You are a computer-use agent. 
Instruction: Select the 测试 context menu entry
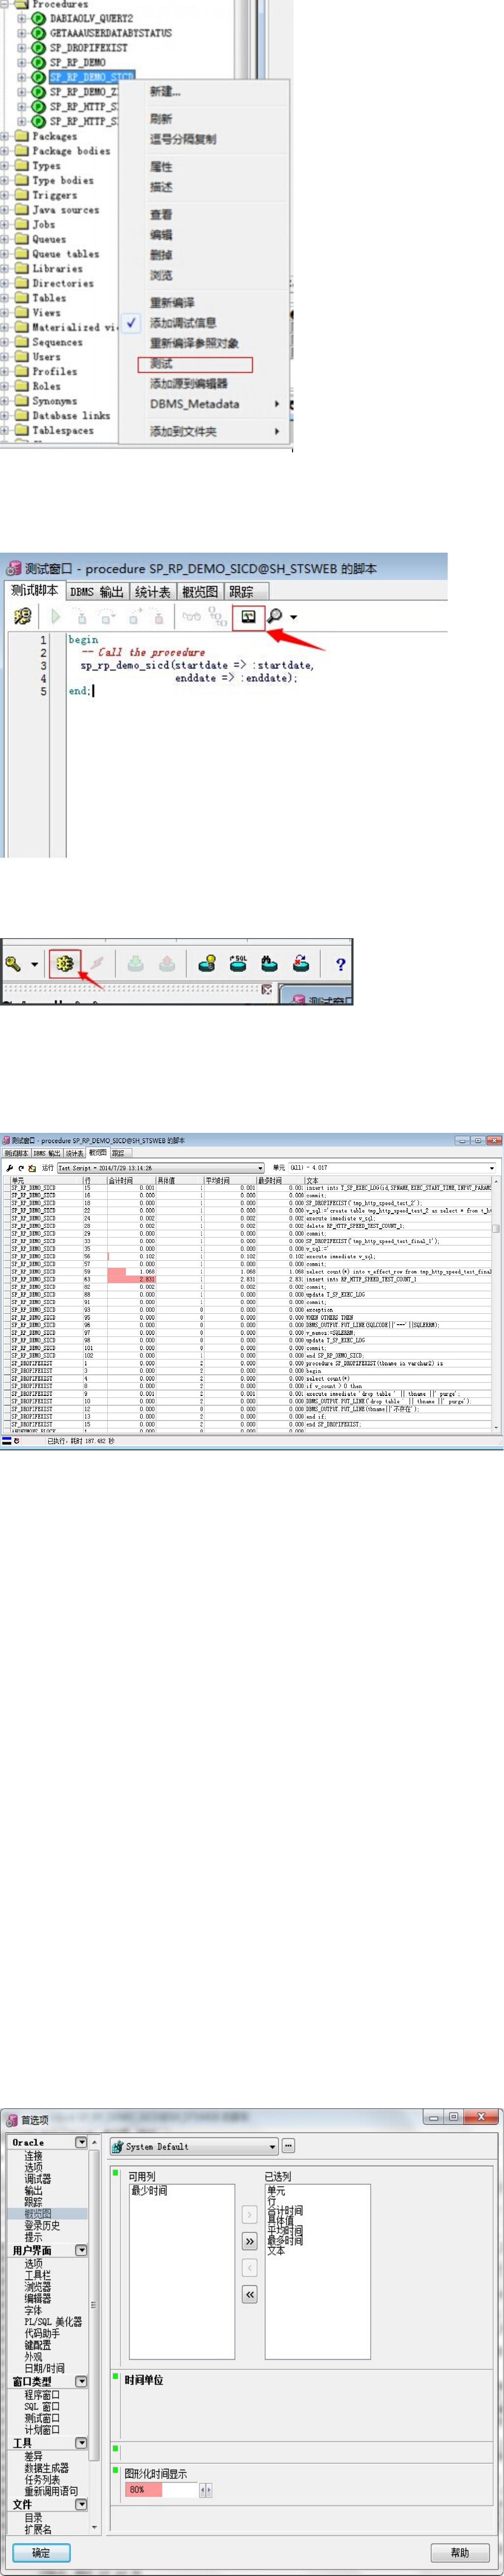pyautogui.click(x=161, y=364)
